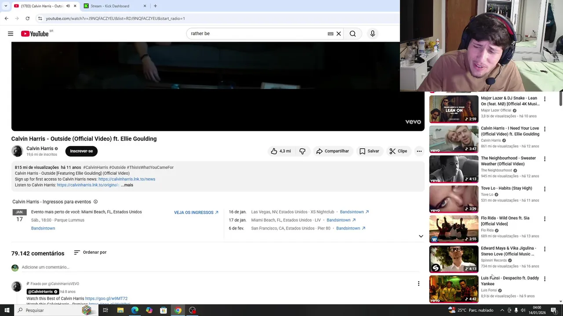Open Bandsintown for Miami Beach LIV
This screenshot has height=316, width=563.
[341, 220]
